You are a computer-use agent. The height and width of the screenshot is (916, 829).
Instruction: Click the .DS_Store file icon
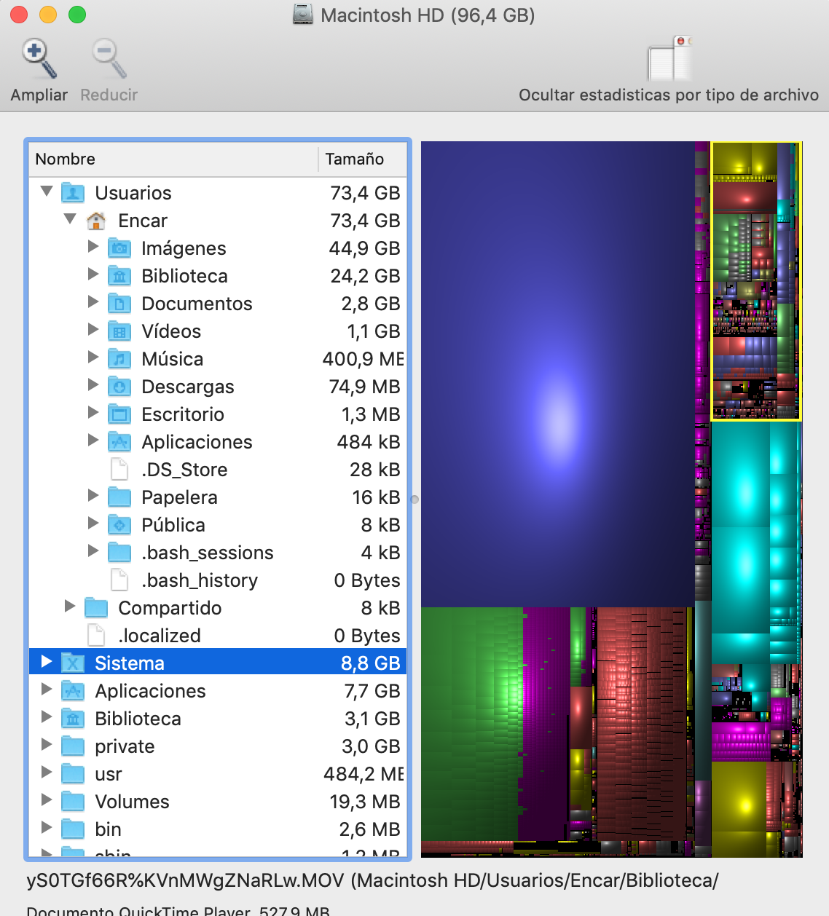pyautogui.click(x=119, y=470)
